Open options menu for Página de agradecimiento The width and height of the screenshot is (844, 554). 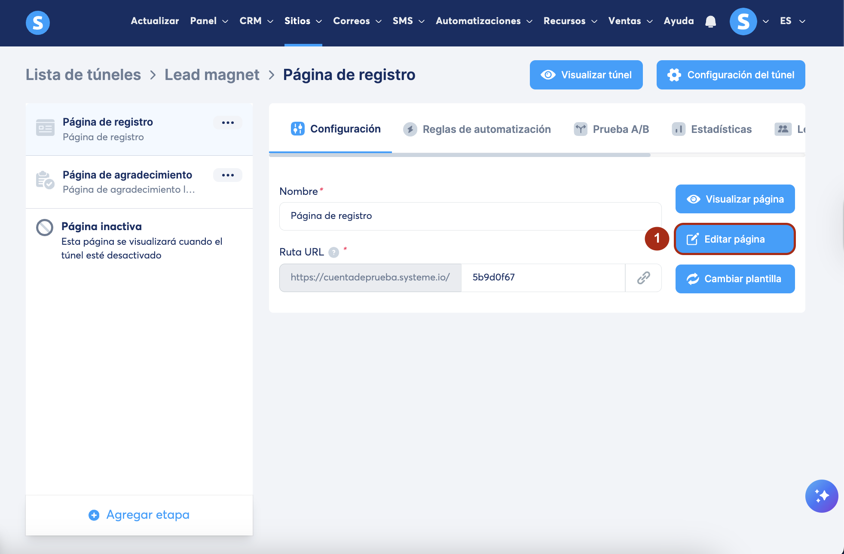(x=228, y=175)
